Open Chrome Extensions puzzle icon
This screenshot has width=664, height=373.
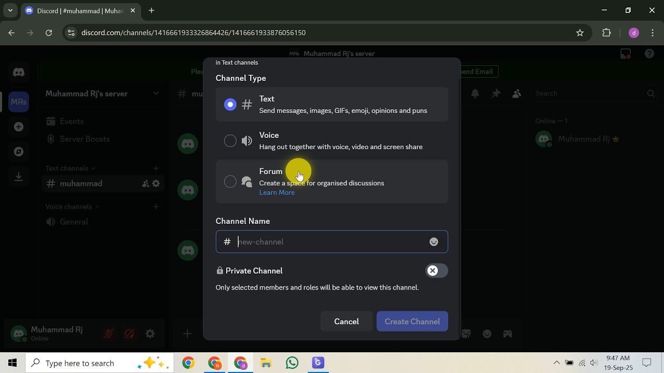click(x=606, y=33)
